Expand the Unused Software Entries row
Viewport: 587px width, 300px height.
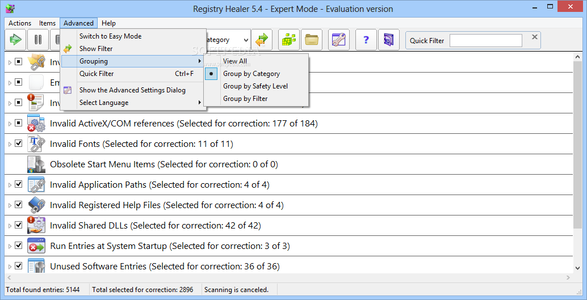pyautogui.click(x=10, y=267)
